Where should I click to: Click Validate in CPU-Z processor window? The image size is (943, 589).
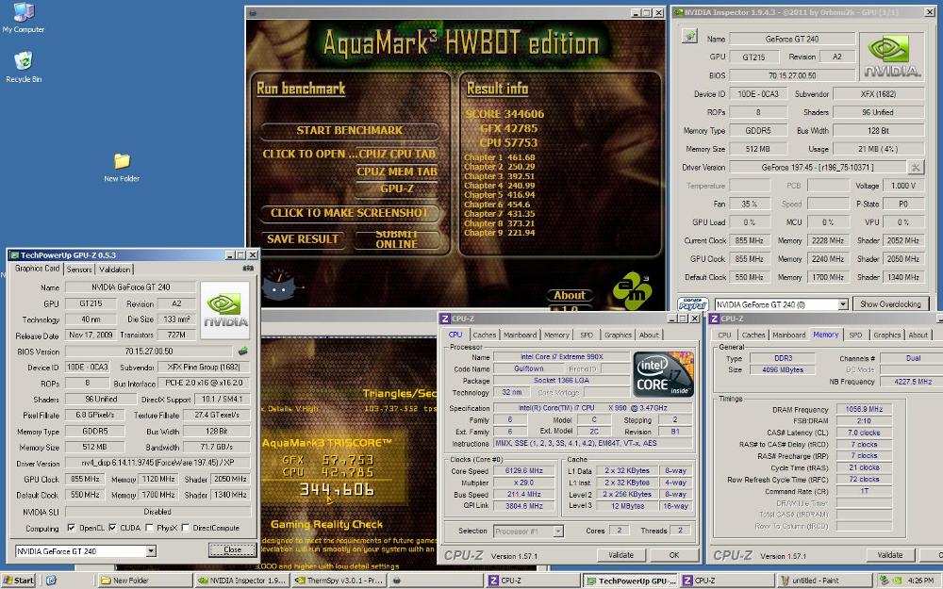click(x=620, y=555)
